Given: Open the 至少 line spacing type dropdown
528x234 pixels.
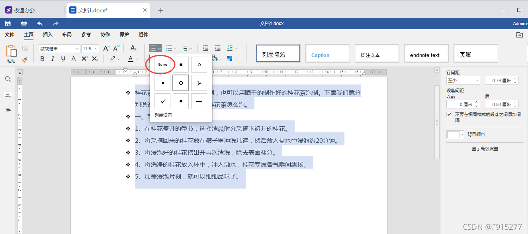Looking at the screenshot, I should click(x=463, y=80).
